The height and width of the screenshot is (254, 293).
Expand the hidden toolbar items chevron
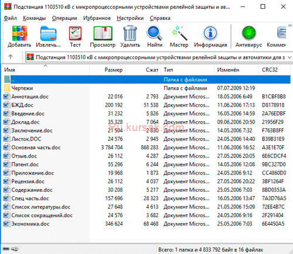pos(290,26)
